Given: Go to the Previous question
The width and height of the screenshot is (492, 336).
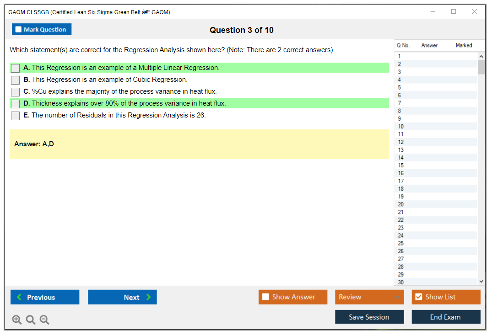Looking at the screenshot, I should tap(45, 297).
